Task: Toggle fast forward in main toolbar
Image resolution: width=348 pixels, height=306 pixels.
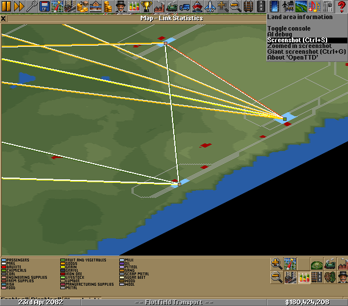Action: [x=19, y=6]
